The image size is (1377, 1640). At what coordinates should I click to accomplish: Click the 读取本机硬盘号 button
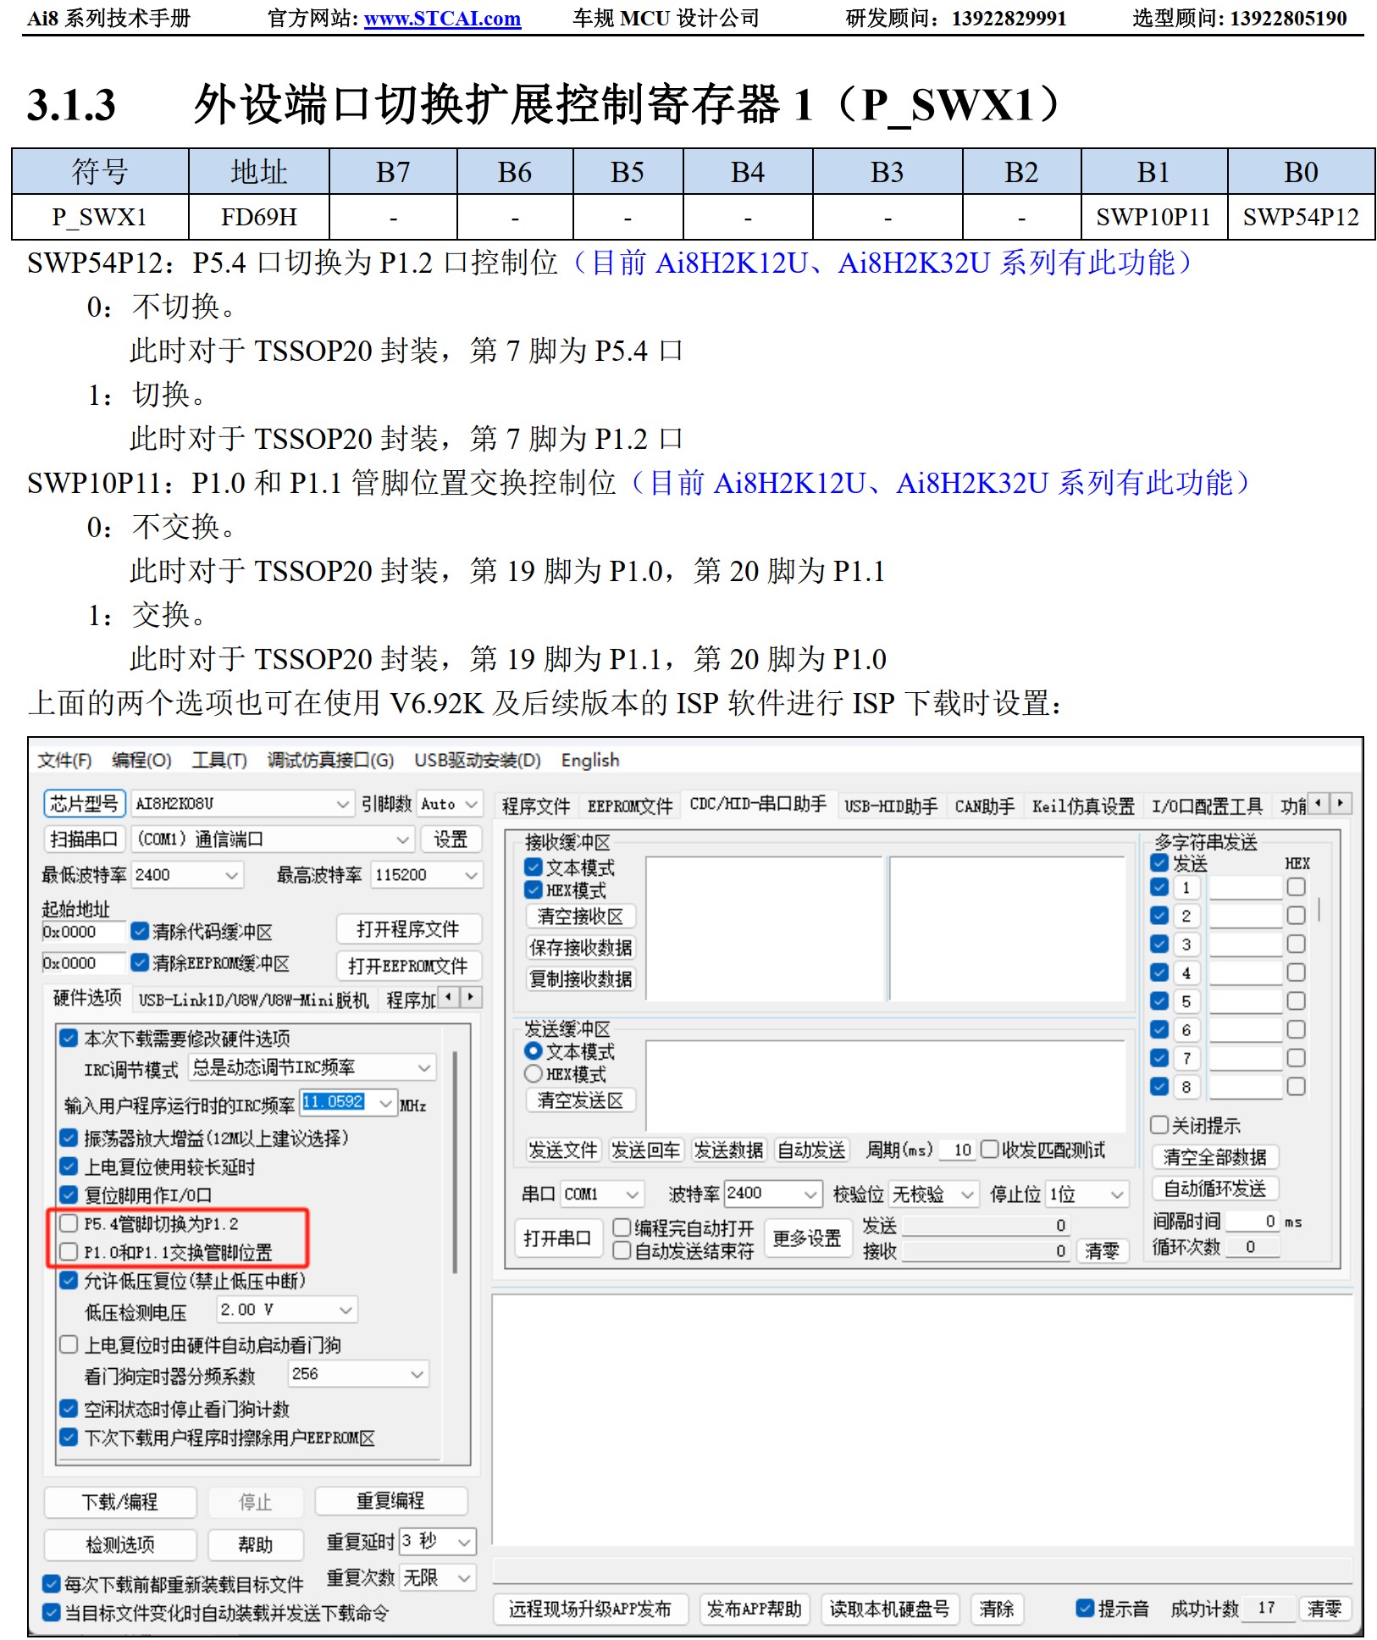(x=889, y=1609)
